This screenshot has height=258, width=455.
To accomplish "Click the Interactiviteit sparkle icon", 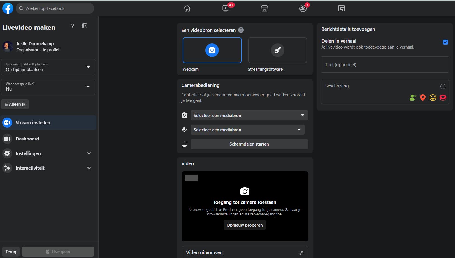I will (7, 168).
